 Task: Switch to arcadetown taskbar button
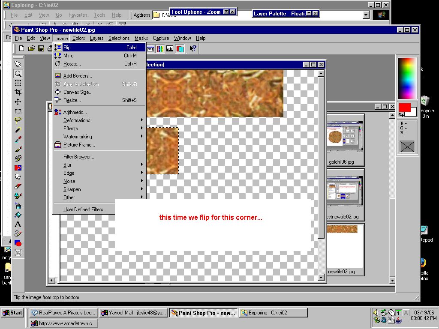click(x=64, y=323)
